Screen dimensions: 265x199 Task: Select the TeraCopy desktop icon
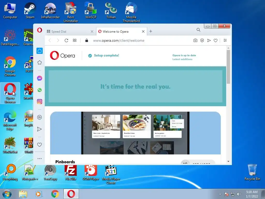coord(50,172)
